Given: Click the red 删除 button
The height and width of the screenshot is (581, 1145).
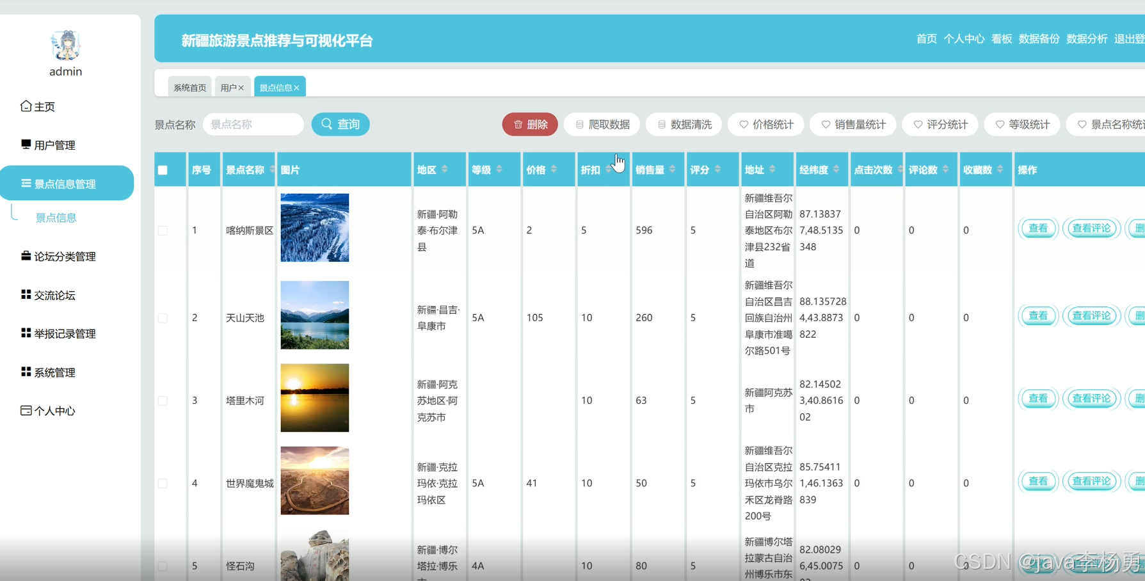Looking at the screenshot, I should 530,124.
